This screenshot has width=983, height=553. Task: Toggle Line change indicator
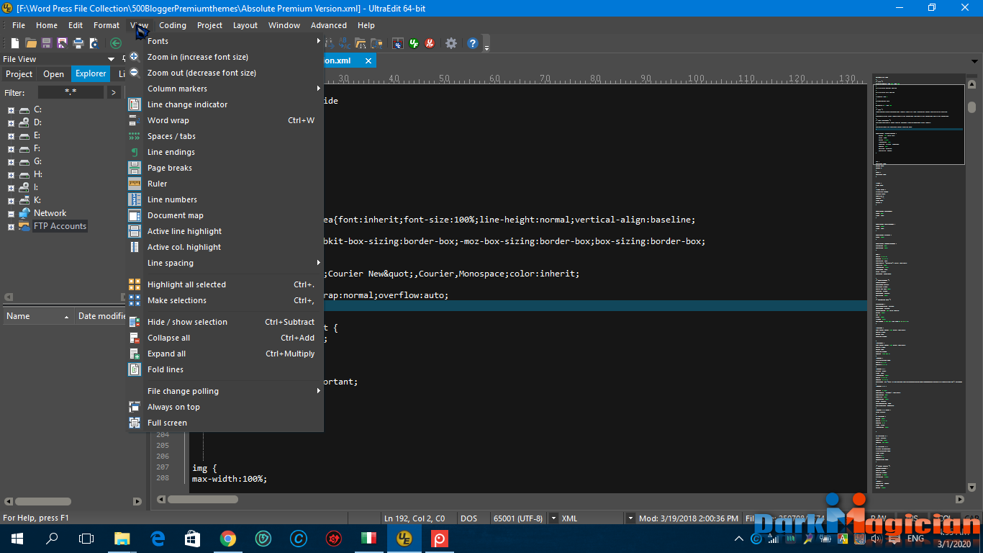[225, 104]
